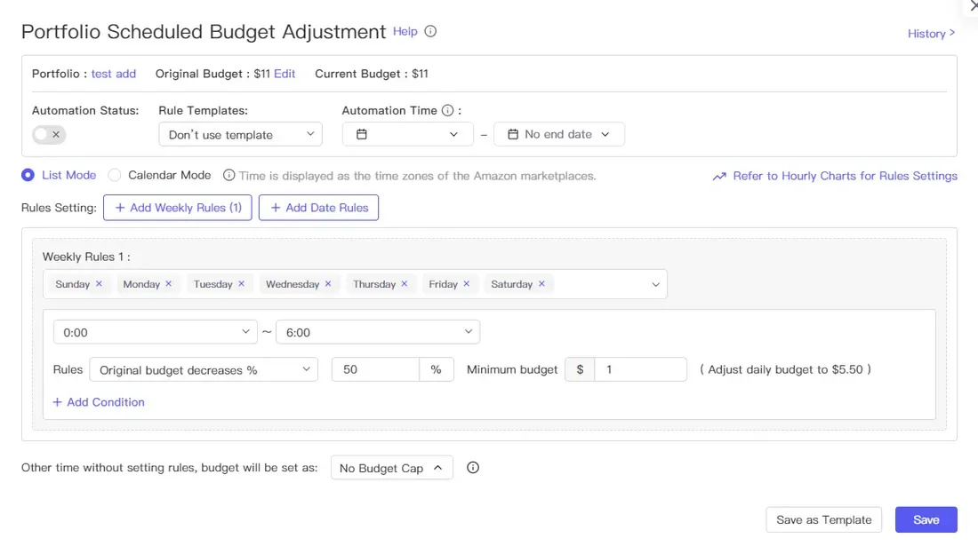Click the Minimum budget amount field

coord(640,369)
